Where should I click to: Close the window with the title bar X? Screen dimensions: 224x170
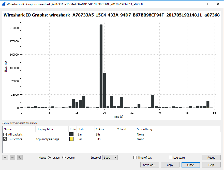click(218, 4)
